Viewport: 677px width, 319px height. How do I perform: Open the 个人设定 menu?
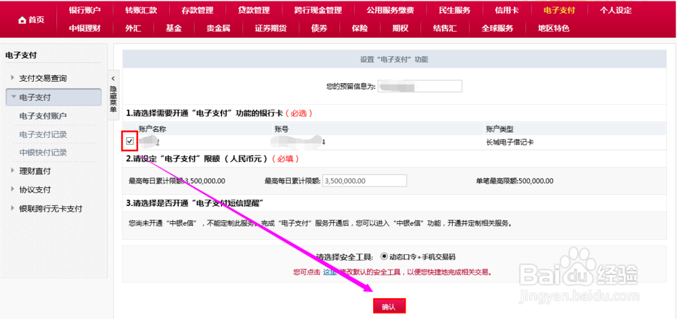coord(615,10)
